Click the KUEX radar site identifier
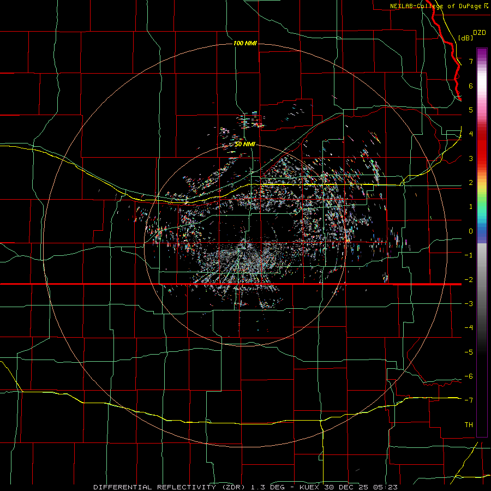Viewport: 491px width, 491px height. (310, 487)
